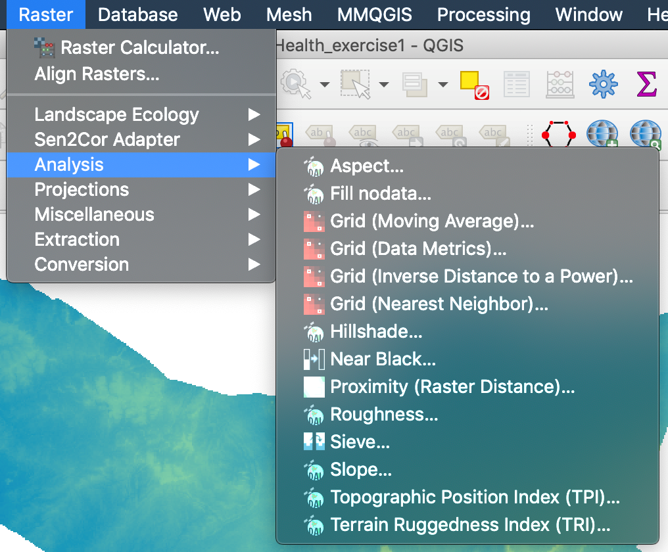Click the highlighted Analysis menu entry
Image resolution: width=668 pixels, height=552 pixels.
[141, 165]
